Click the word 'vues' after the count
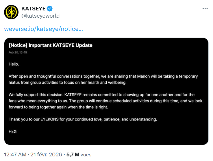The image size is (213, 161). coord(86,155)
